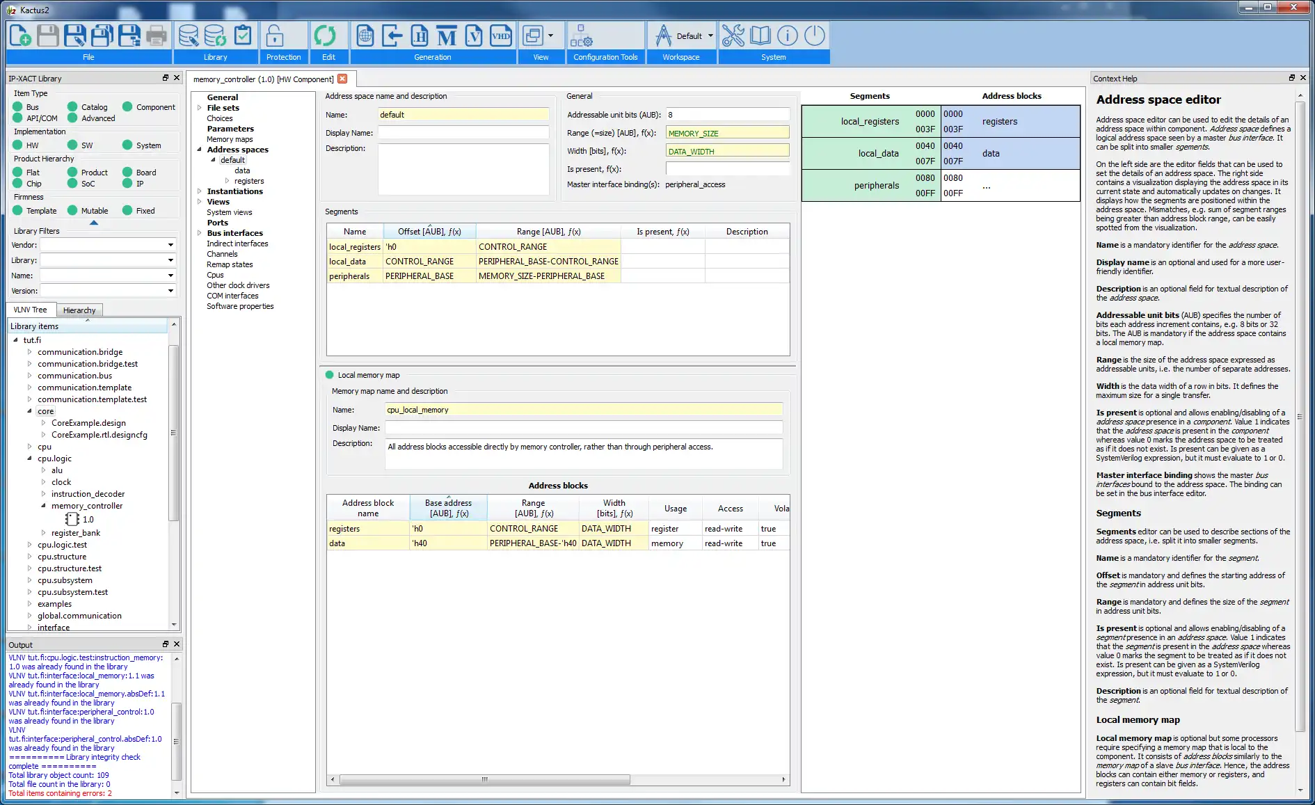Open the Vendor filter dropdown
The height and width of the screenshot is (805, 1315).
point(170,245)
